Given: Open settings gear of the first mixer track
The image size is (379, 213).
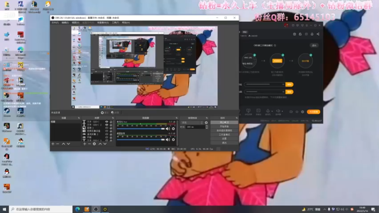Looking at the screenshot, I should [x=173, y=129].
